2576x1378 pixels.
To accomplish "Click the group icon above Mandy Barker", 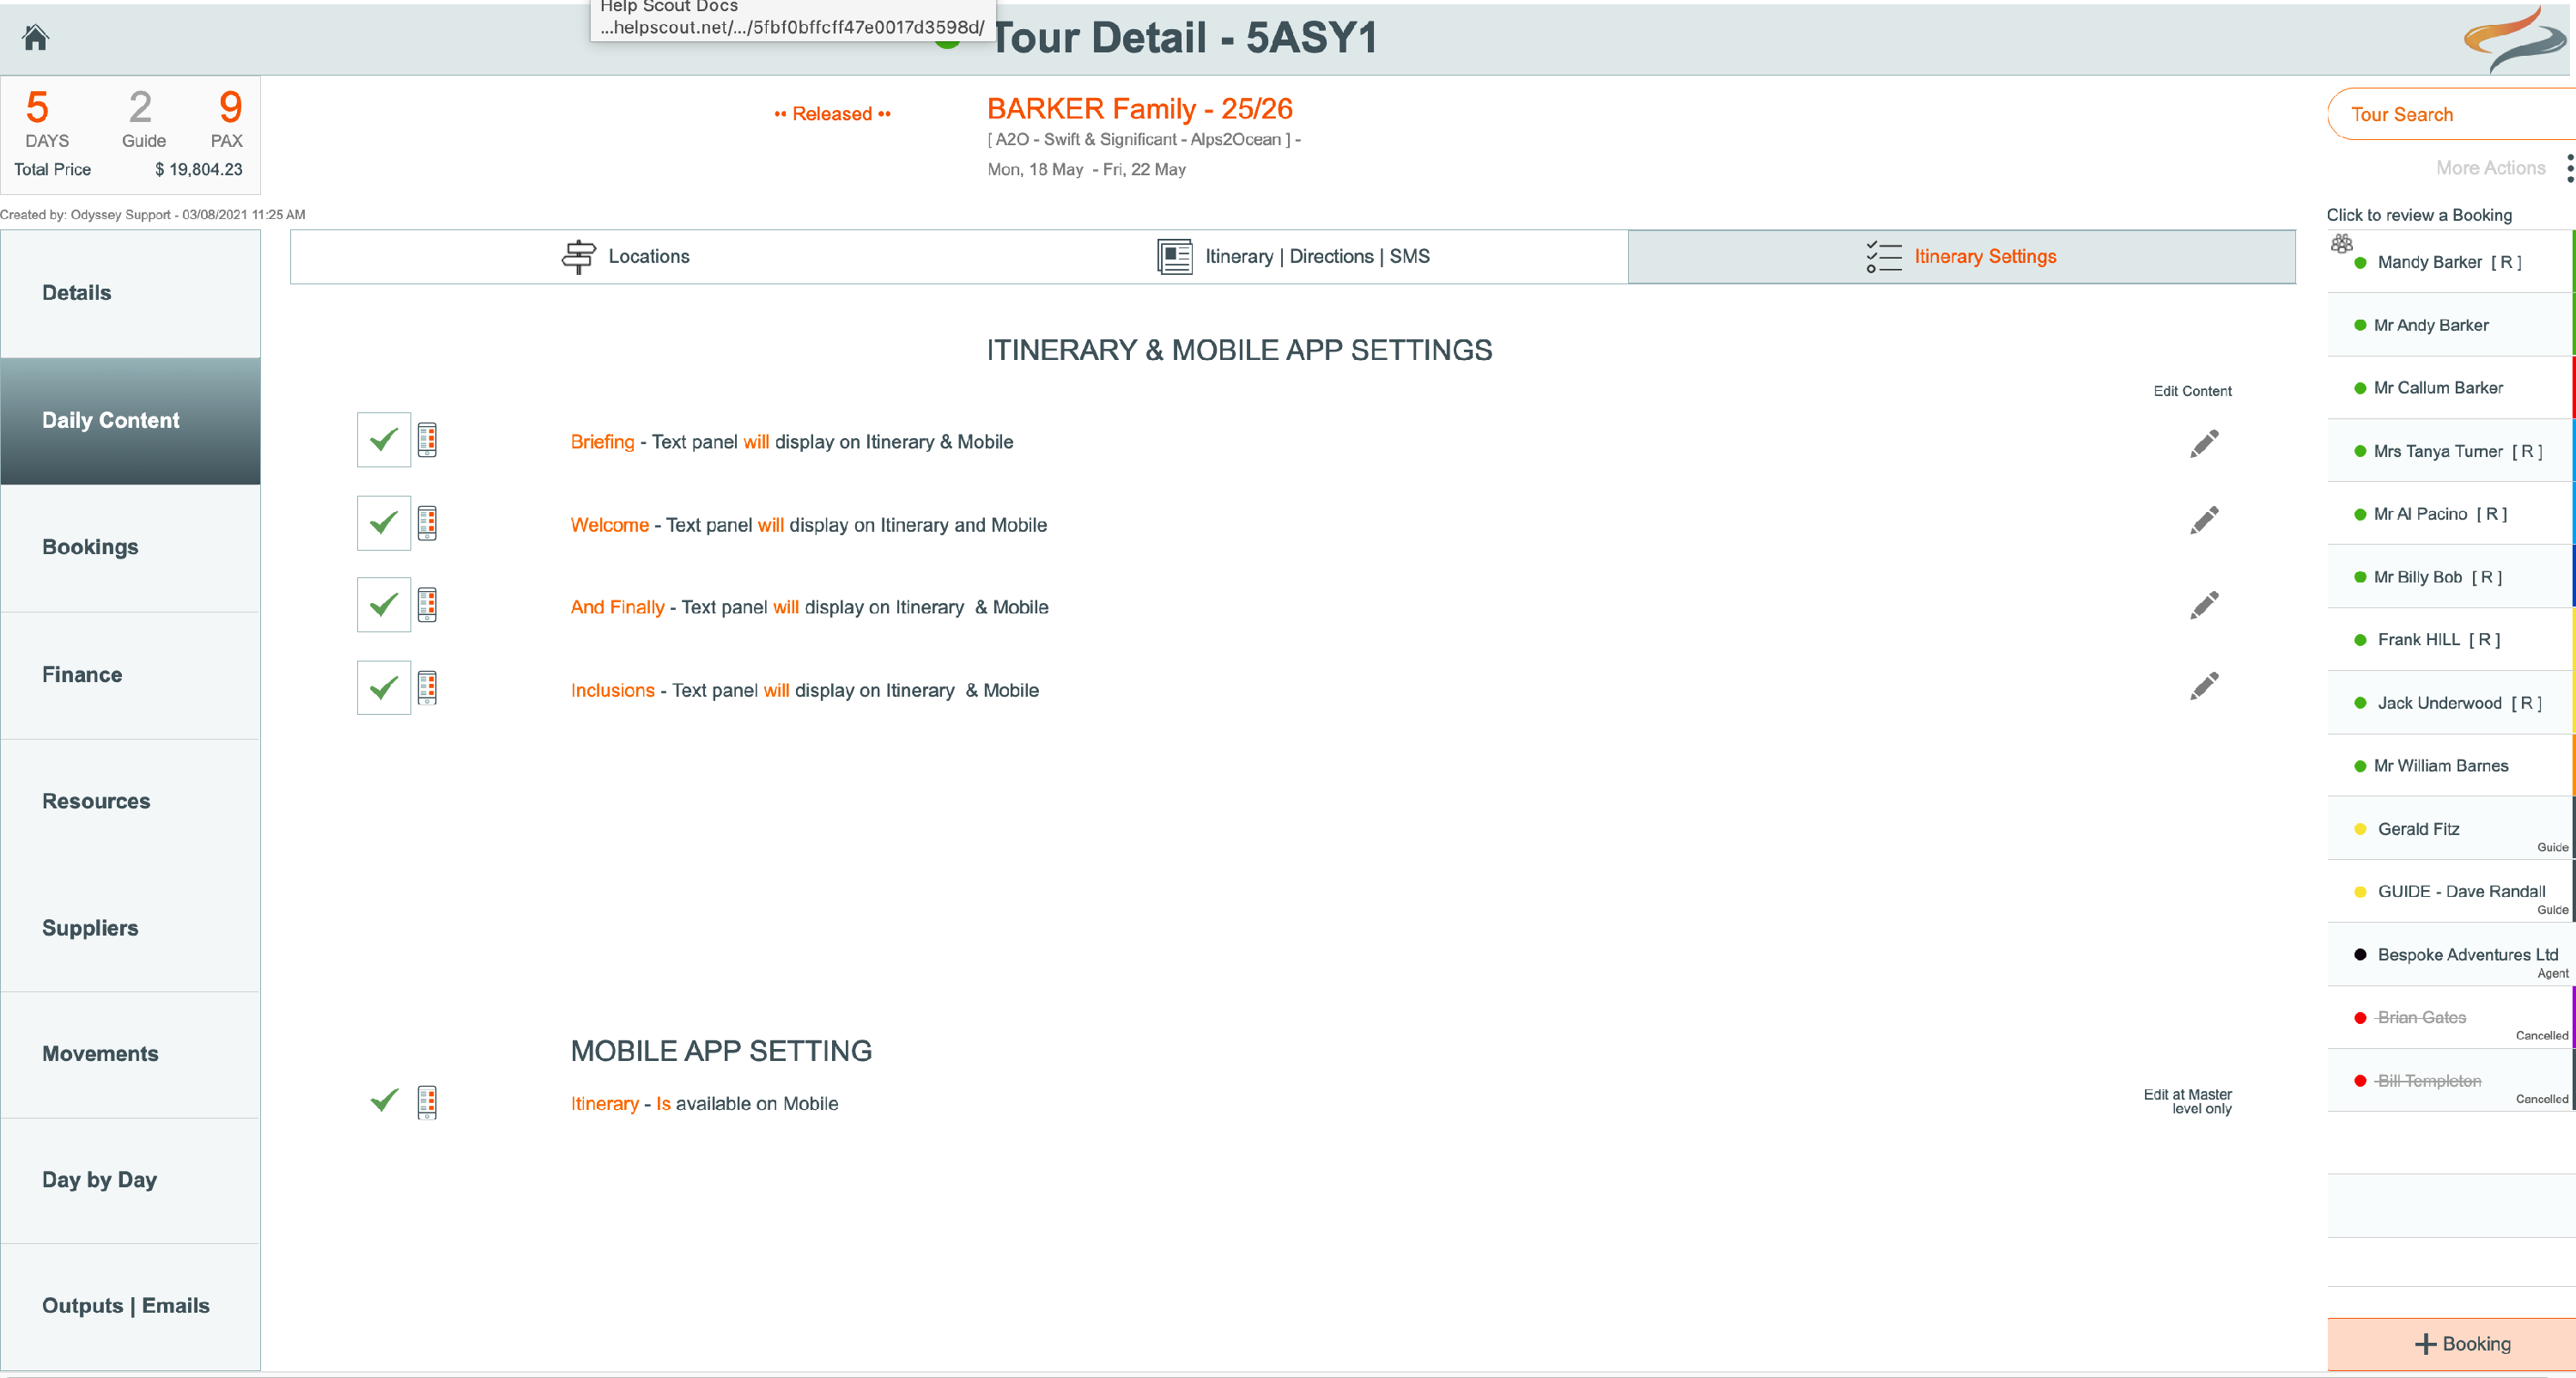I will pos(2341,243).
